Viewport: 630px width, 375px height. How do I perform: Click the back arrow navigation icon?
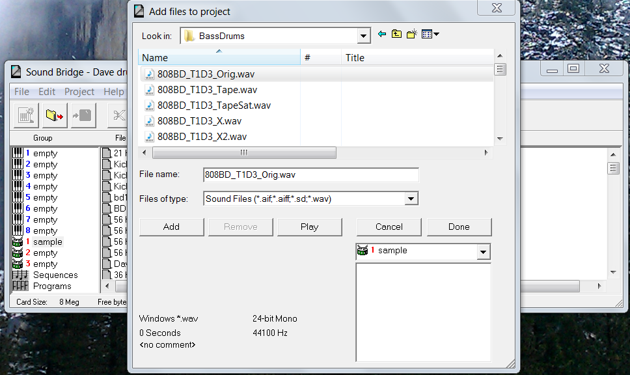tap(382, 35)
